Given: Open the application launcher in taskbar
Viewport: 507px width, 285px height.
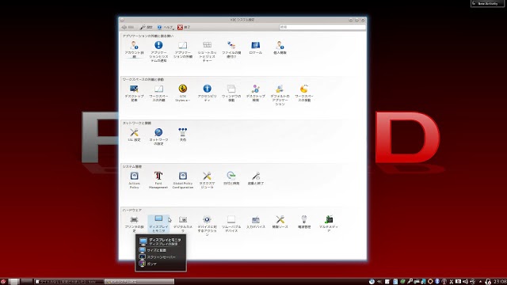Looking at the screenshot, I should (x=3, y=282).
